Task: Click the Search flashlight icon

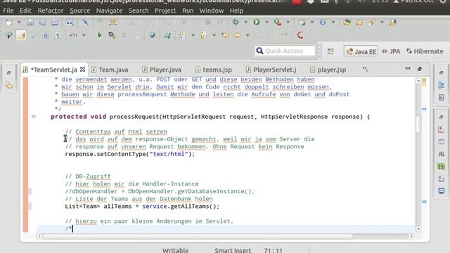Action: (372, 22)
